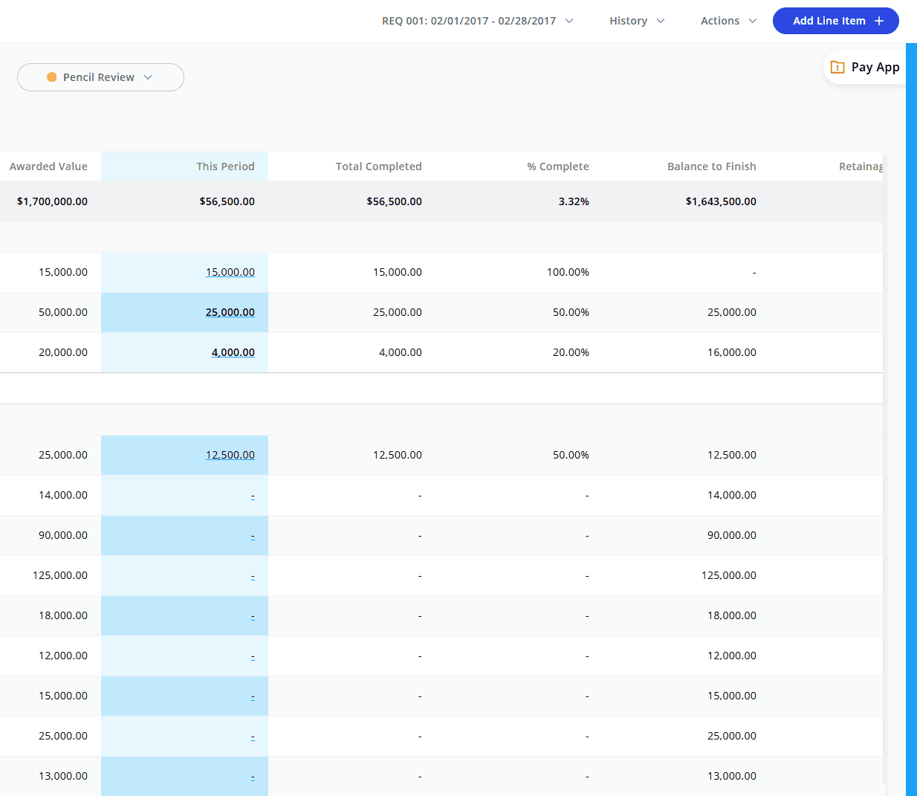Click This Period dash in 125,000.00 row
917x796 pixels.
click(253, 576)
